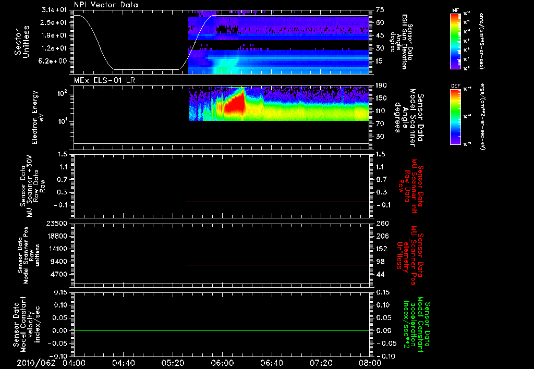Click the 'MEx ELS-01 LR' panel title
534x369 pixels.
(x=104, y=81)
